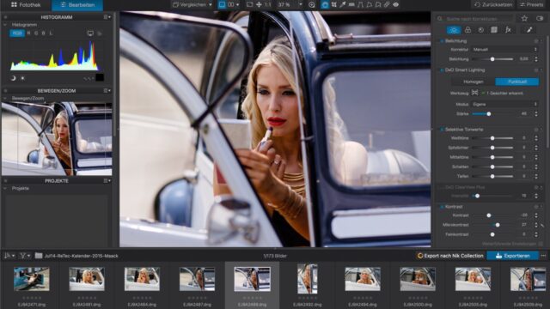The width and height of the screenshot is (550, 309).
Task: Switch to the Fotothek tab
Action: 26,5
